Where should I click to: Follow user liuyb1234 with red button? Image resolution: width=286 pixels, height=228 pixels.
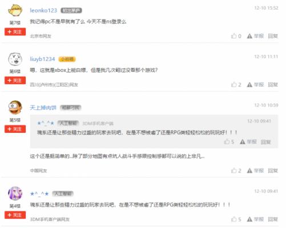(15, 80)
